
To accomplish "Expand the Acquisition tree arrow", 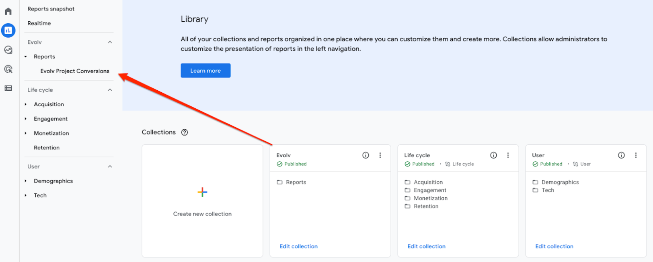I will coord(25,104).
